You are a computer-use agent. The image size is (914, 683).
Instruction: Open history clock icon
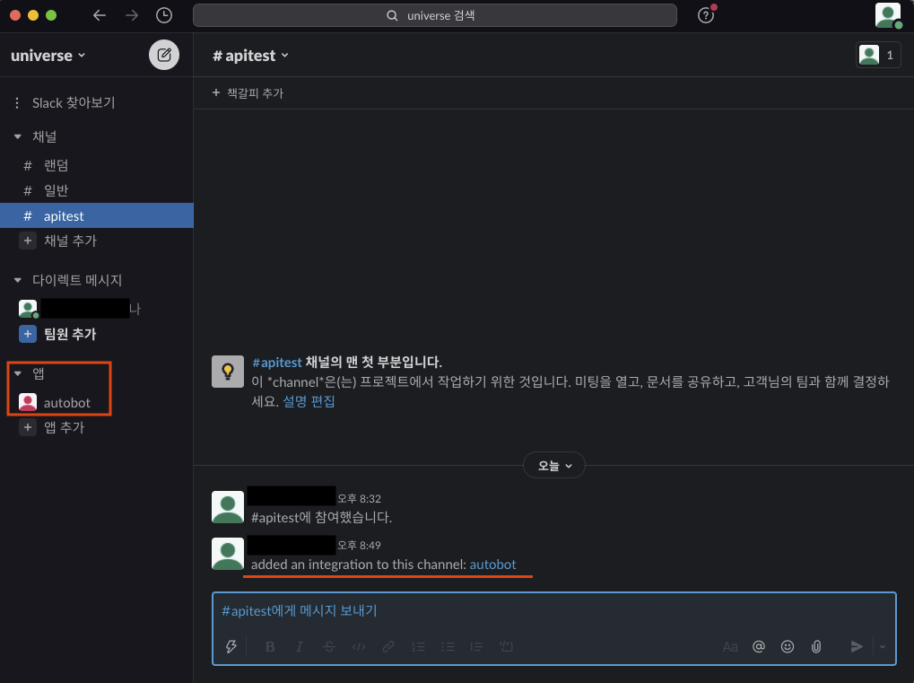[x=164, y=15]
